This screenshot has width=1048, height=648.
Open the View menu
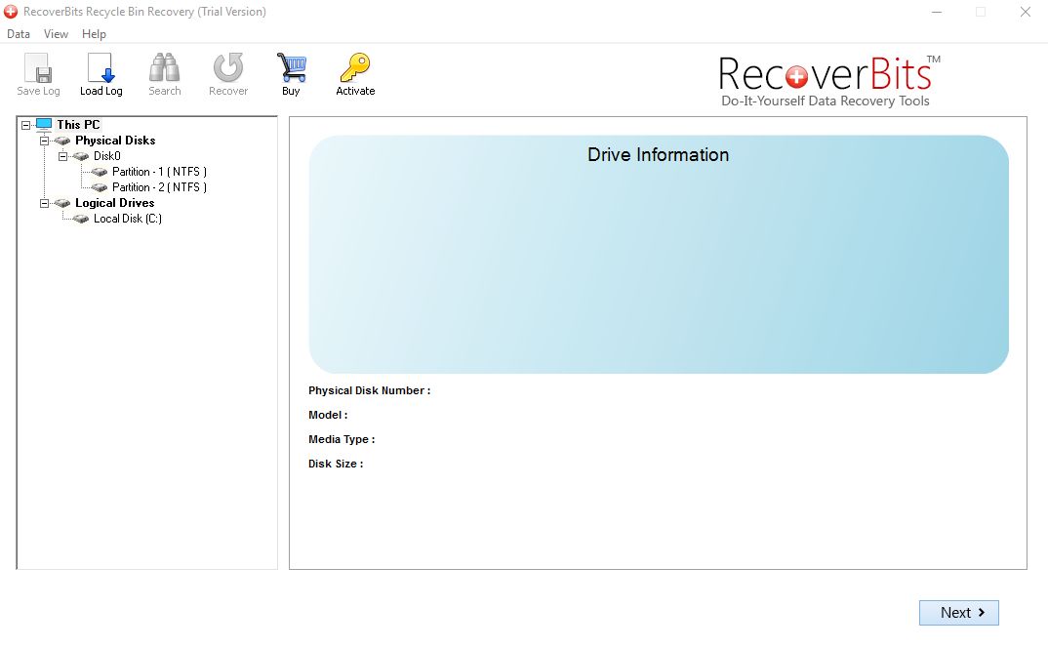(x=56, y=33)
